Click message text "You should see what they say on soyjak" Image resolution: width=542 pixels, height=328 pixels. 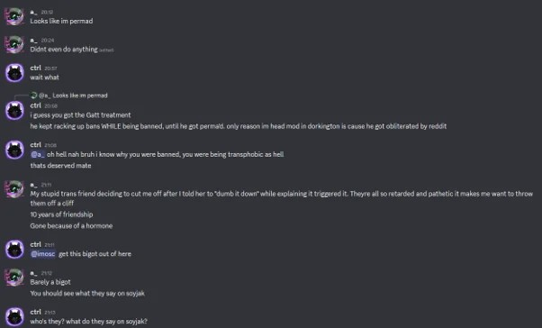click(87, 294)
